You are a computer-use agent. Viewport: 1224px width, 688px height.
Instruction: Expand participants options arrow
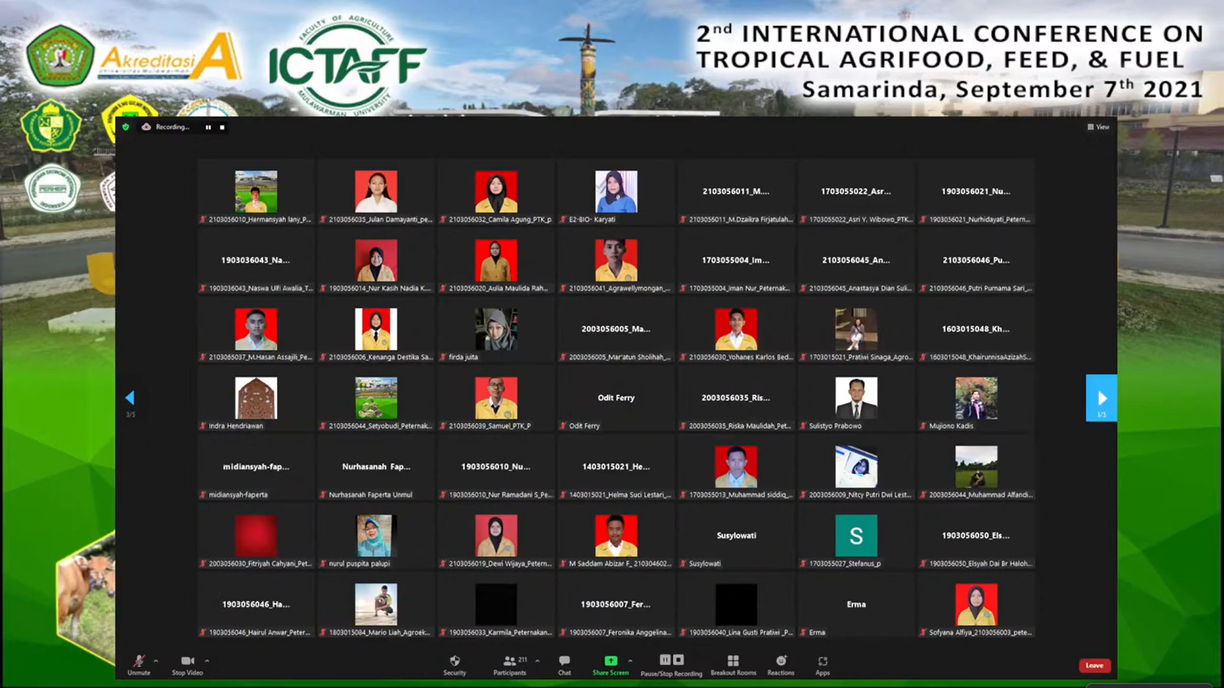[537, 661]
